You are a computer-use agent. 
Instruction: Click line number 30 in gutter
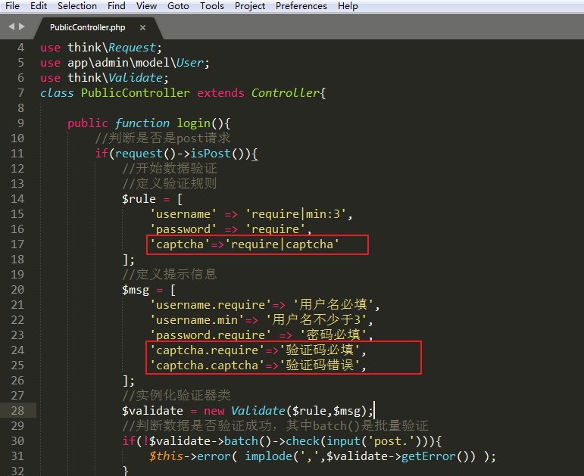tap(17, 441)
